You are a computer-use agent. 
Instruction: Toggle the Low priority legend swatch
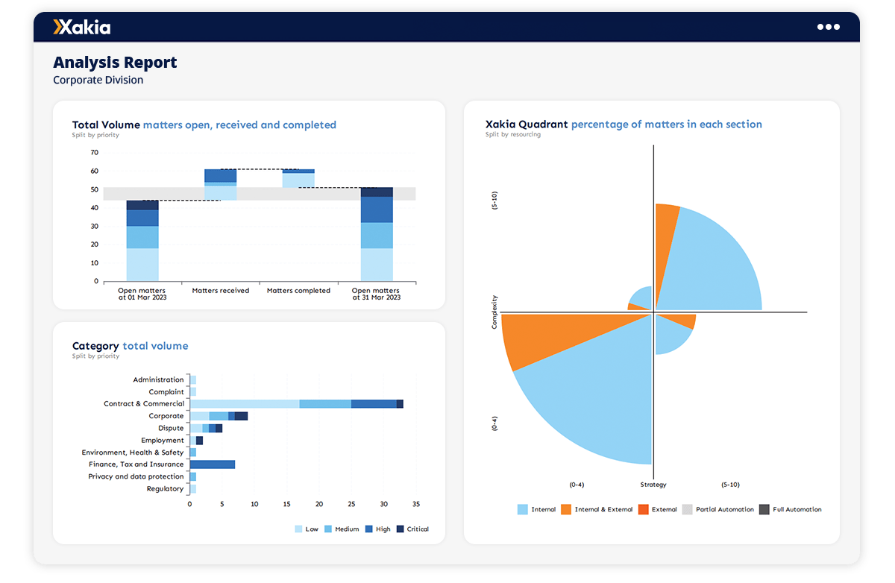[299, 529]
